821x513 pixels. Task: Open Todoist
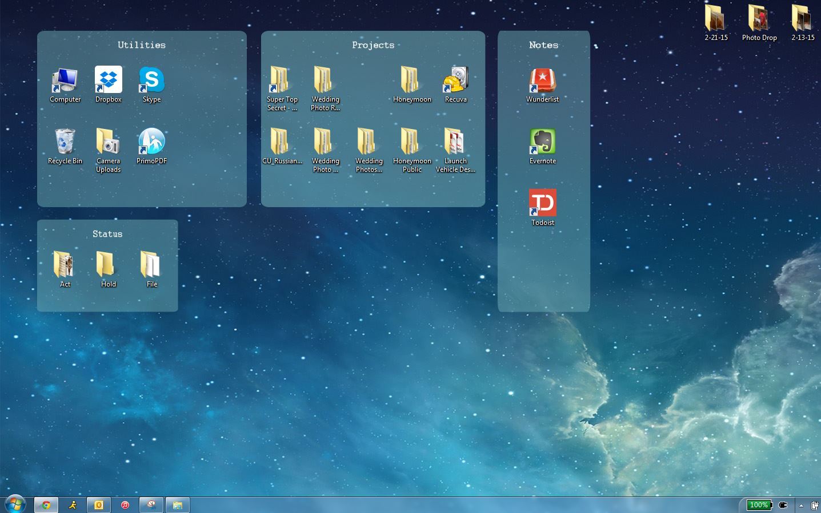543,203
